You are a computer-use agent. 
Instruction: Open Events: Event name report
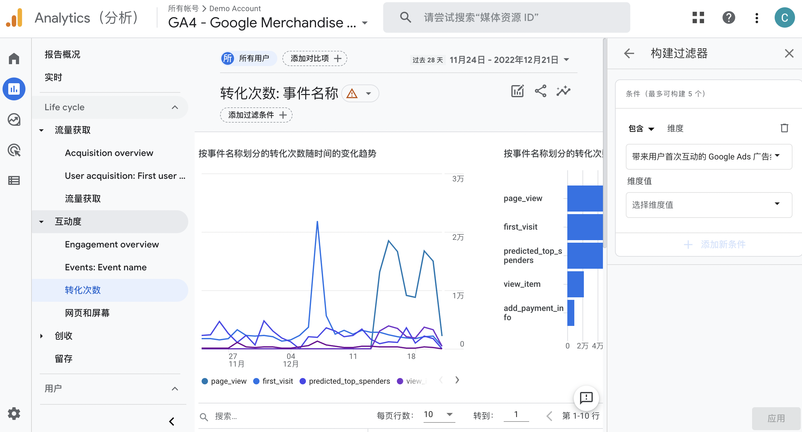click(106, 267)
